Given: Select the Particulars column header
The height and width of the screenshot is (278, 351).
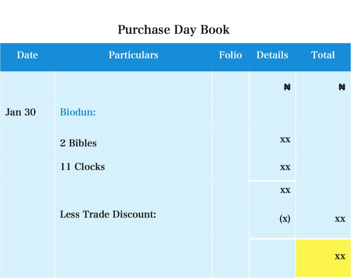Looking at the screenshot, I should 133,55.
